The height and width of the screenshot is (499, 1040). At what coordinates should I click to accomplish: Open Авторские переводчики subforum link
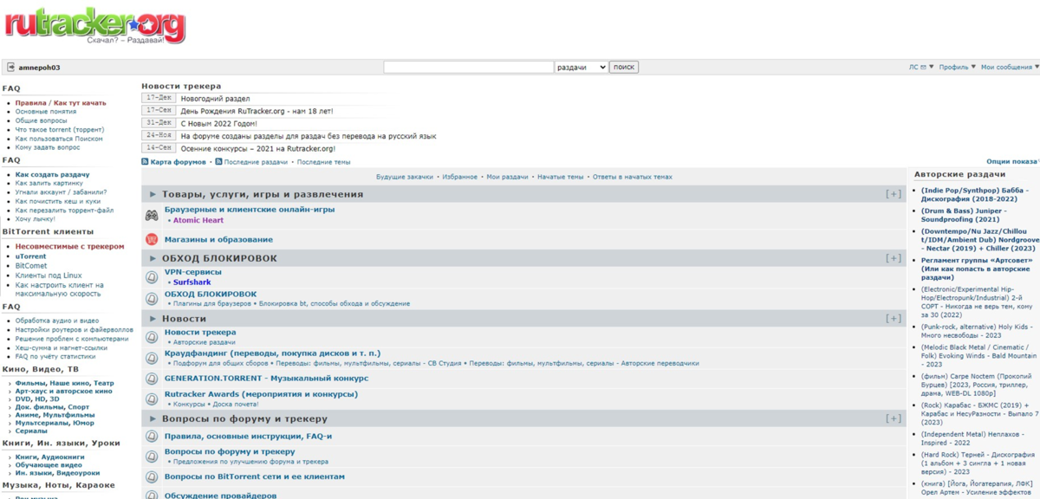pos(660,364)
